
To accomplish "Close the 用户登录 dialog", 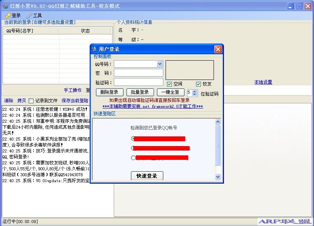I will tap(218, 49).
